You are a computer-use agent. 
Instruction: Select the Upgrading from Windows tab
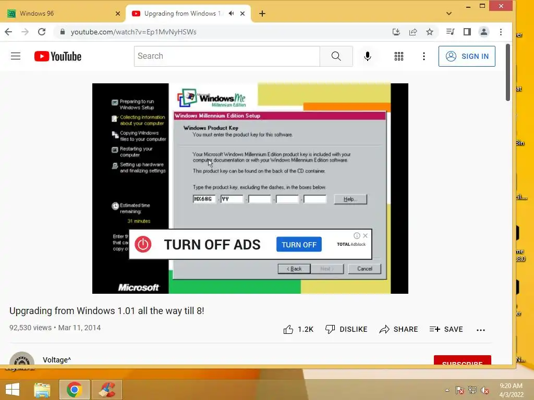(184, 14)
